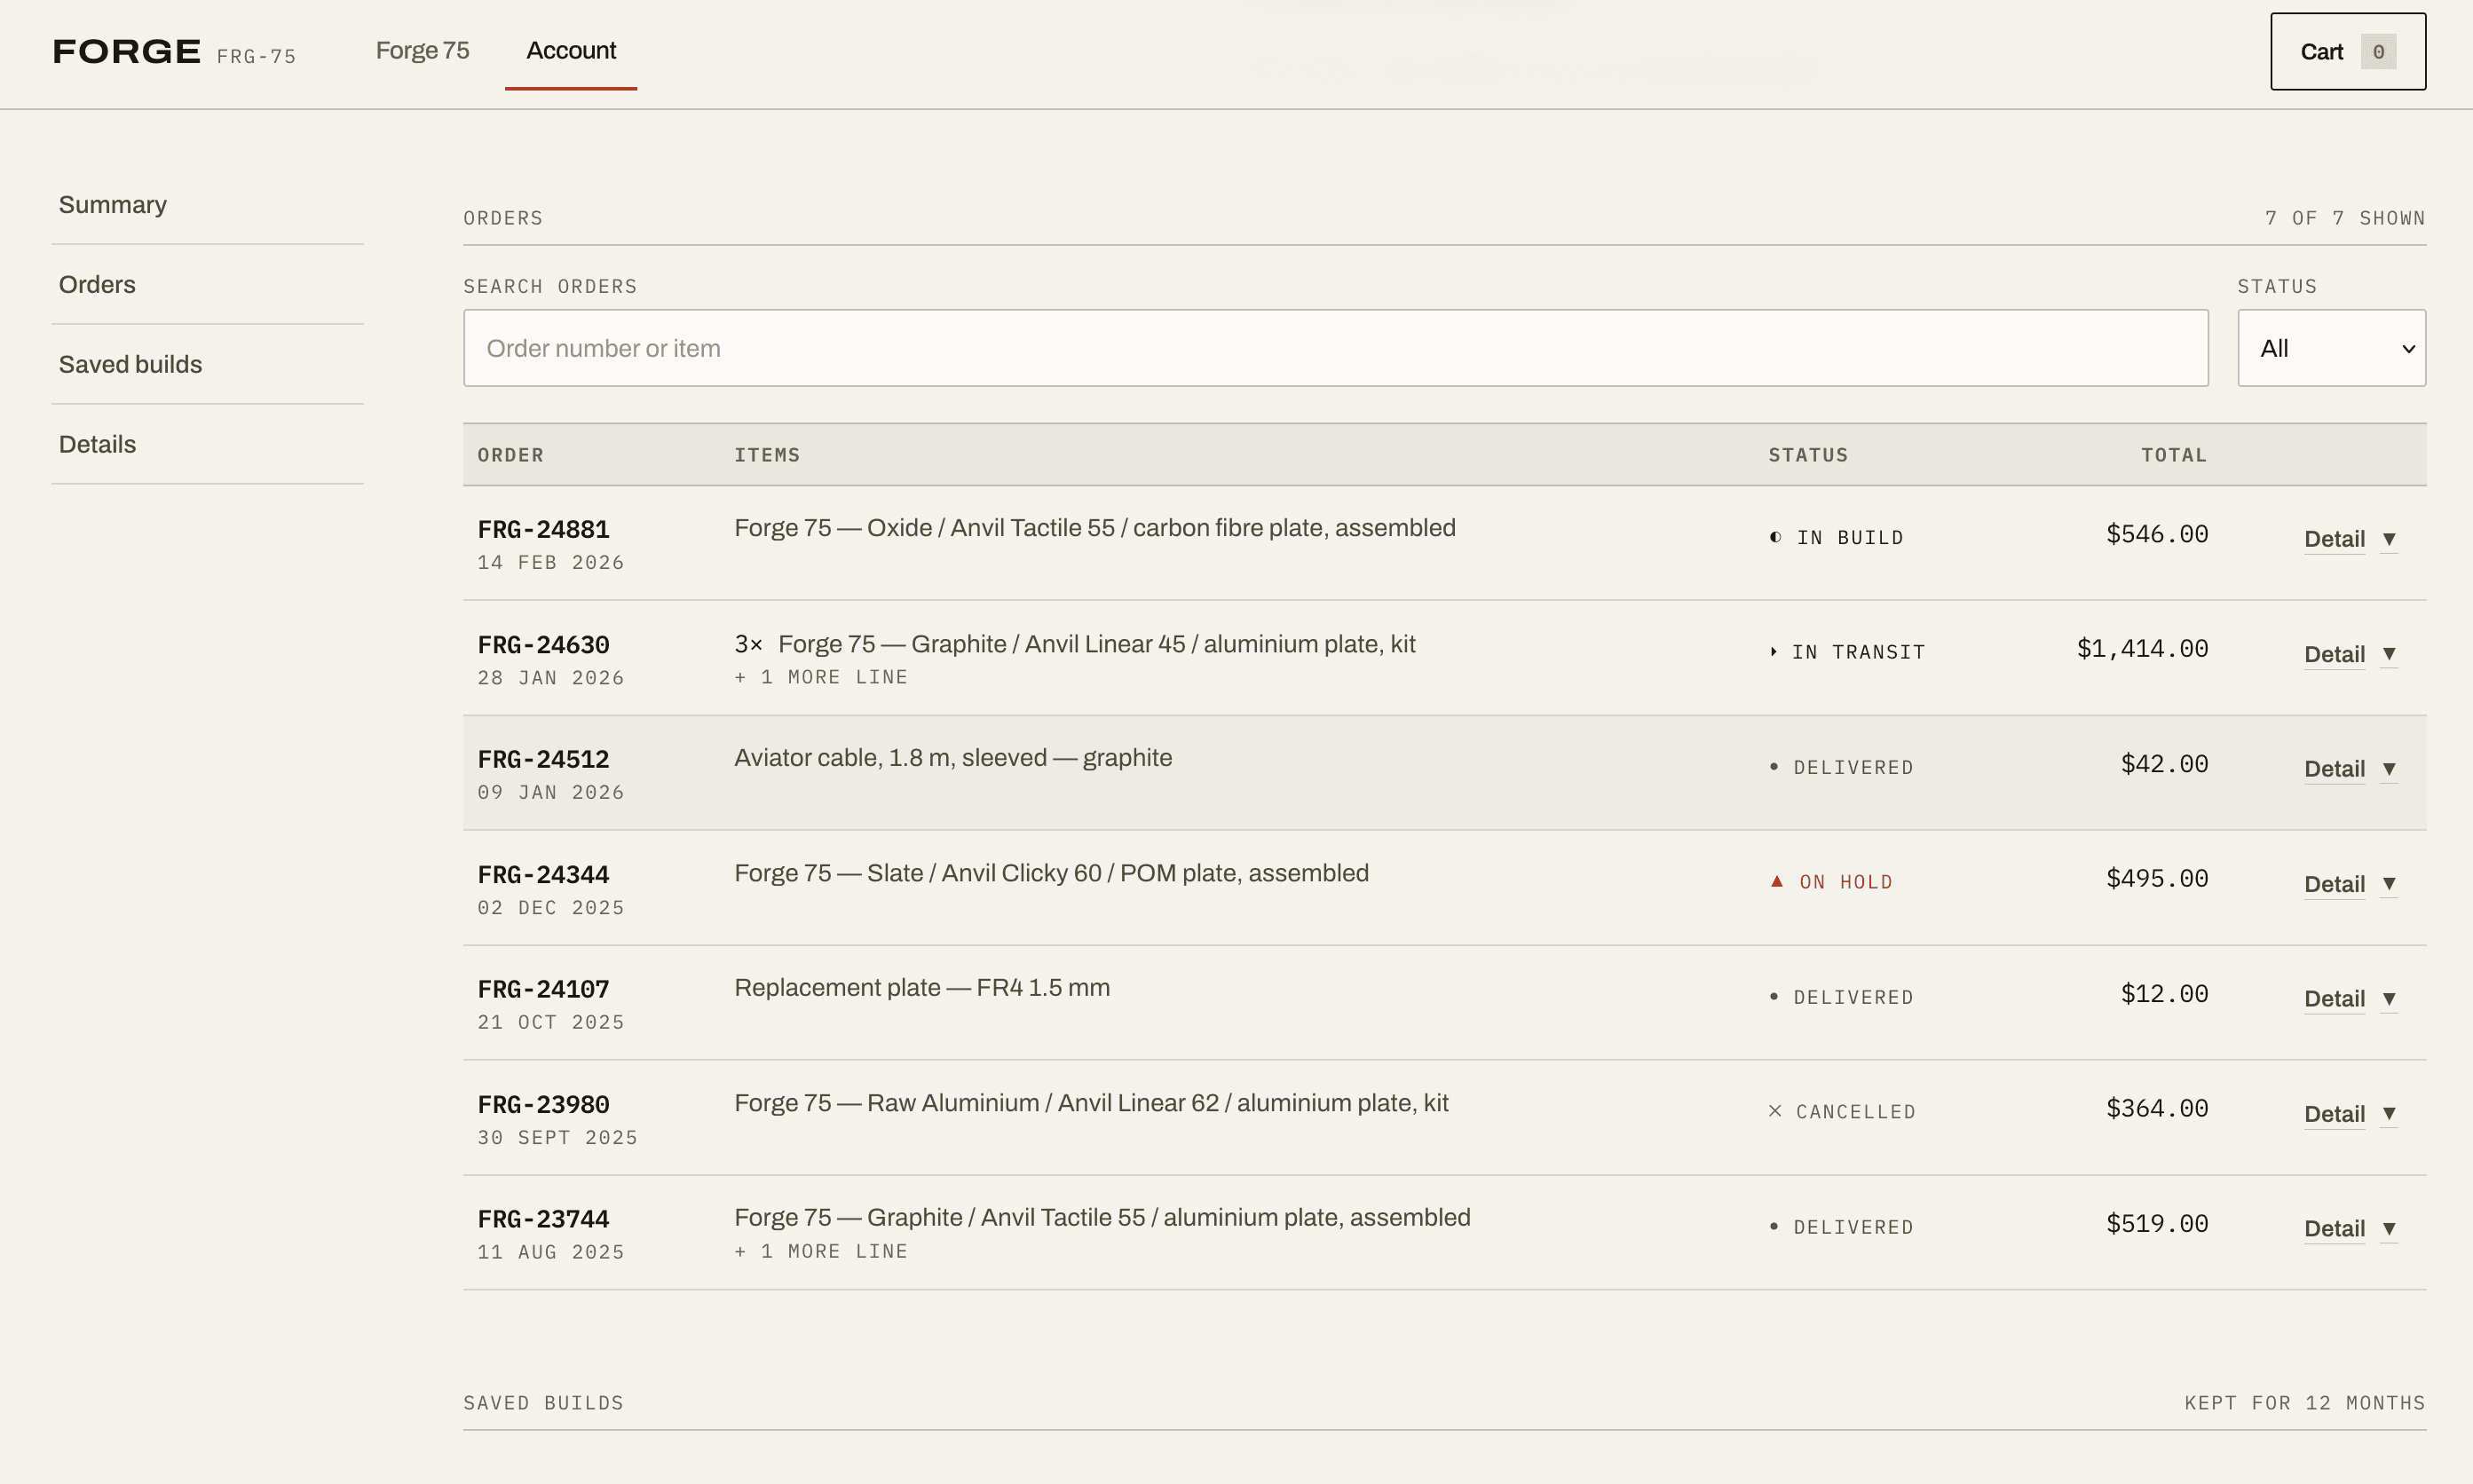Click the $519.00 total

click(x=2157, y=1224)
